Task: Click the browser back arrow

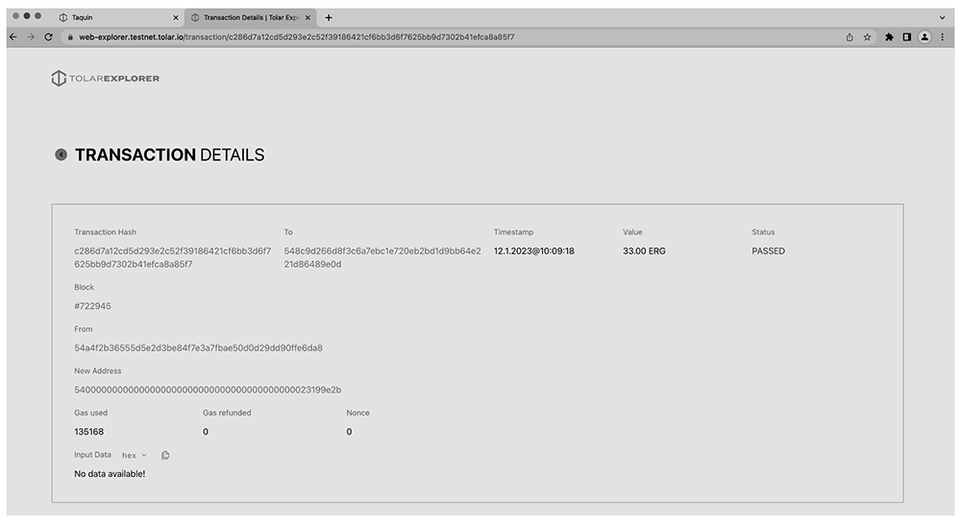Action: point(12,36)
